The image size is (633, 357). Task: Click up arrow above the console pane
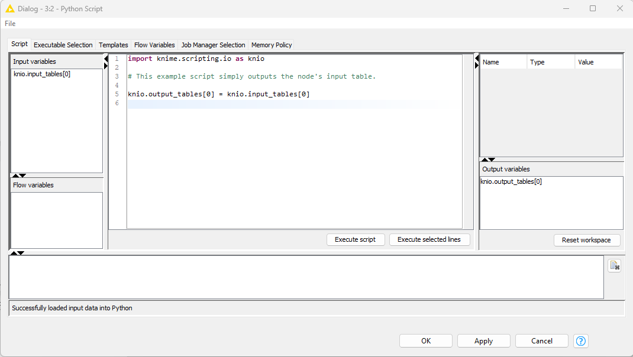(x=14, y=253)
